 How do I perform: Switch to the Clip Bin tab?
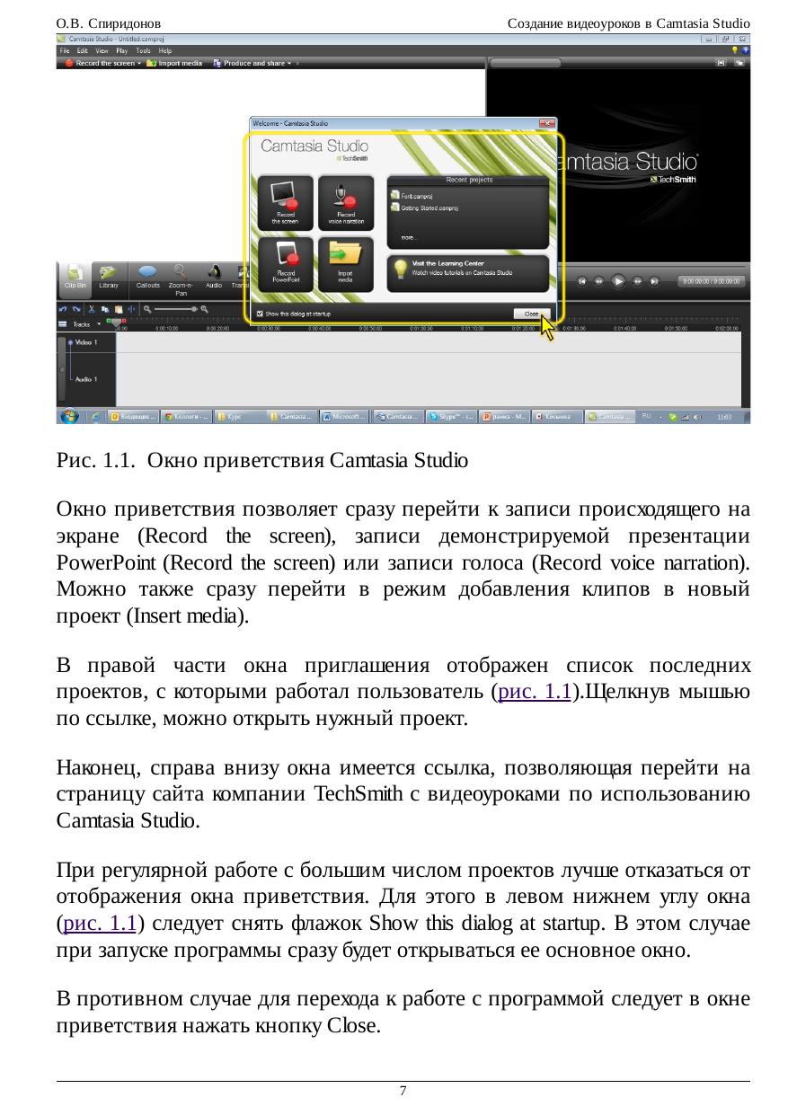click(75, 279)
